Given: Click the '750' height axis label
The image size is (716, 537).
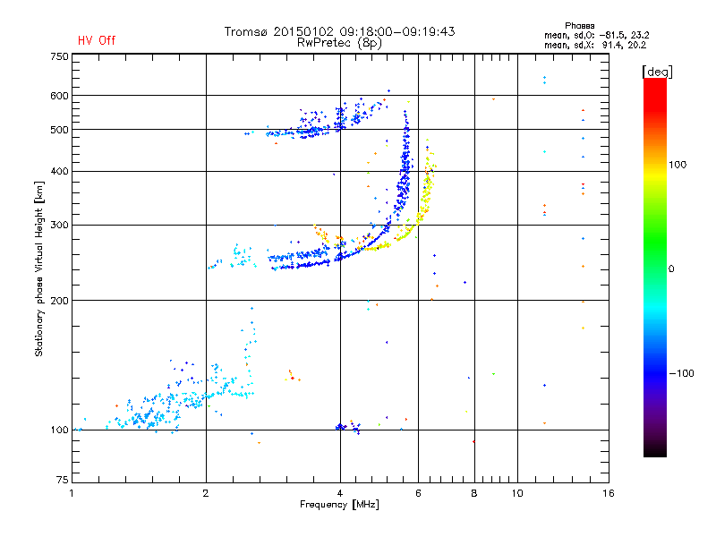Looking at the screenshot, I should 59,56.
